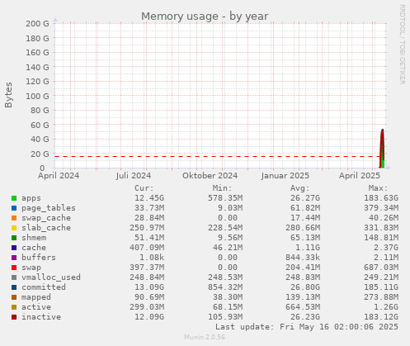410x346 pixels.
Task: Click the mapped brown legend swatch
Action: [x=14, y=297]
